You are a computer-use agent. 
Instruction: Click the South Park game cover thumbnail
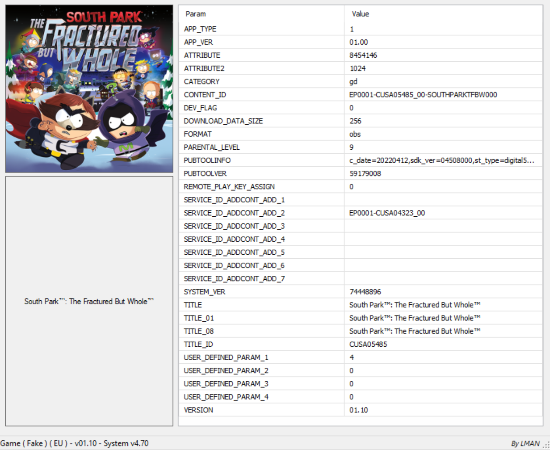tap(89, 89)
